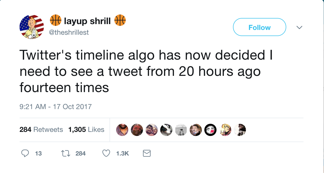Click the caret to reveal more actions

(x=299, y=27)
